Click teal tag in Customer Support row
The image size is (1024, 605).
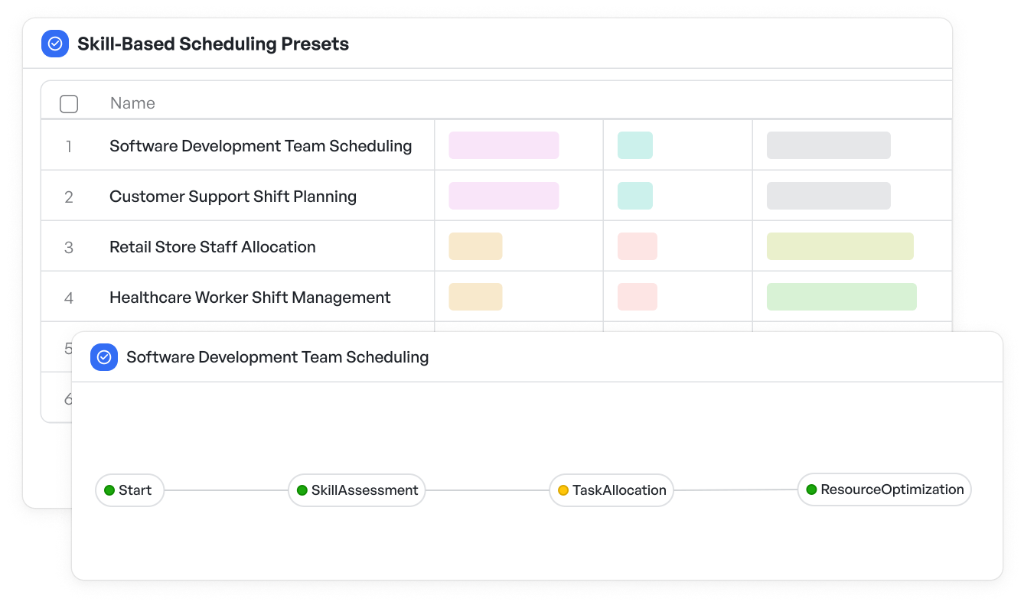click(634, 196)
